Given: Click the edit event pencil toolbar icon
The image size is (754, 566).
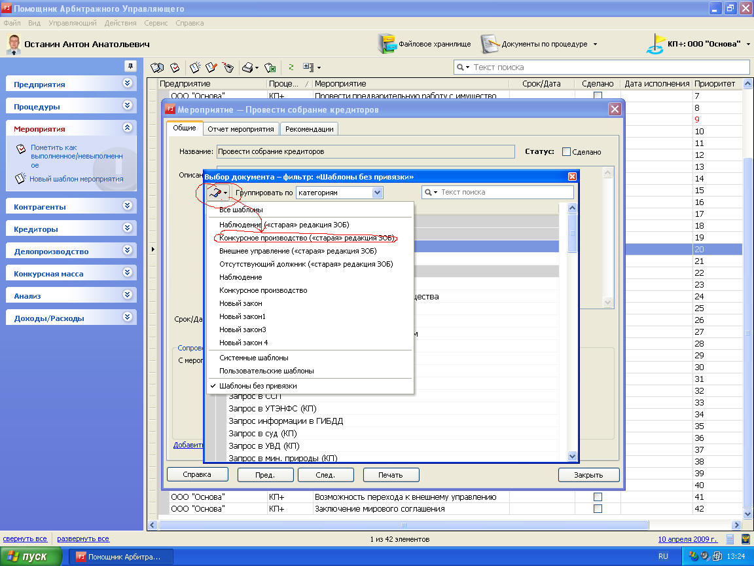Looking at the screenshot, I should pos(211,67).
